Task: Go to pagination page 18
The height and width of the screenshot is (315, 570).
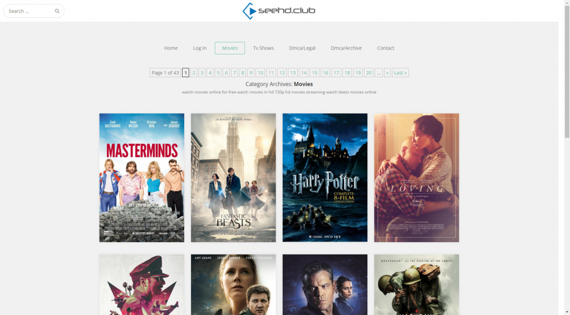Action: tap(347, 73)
